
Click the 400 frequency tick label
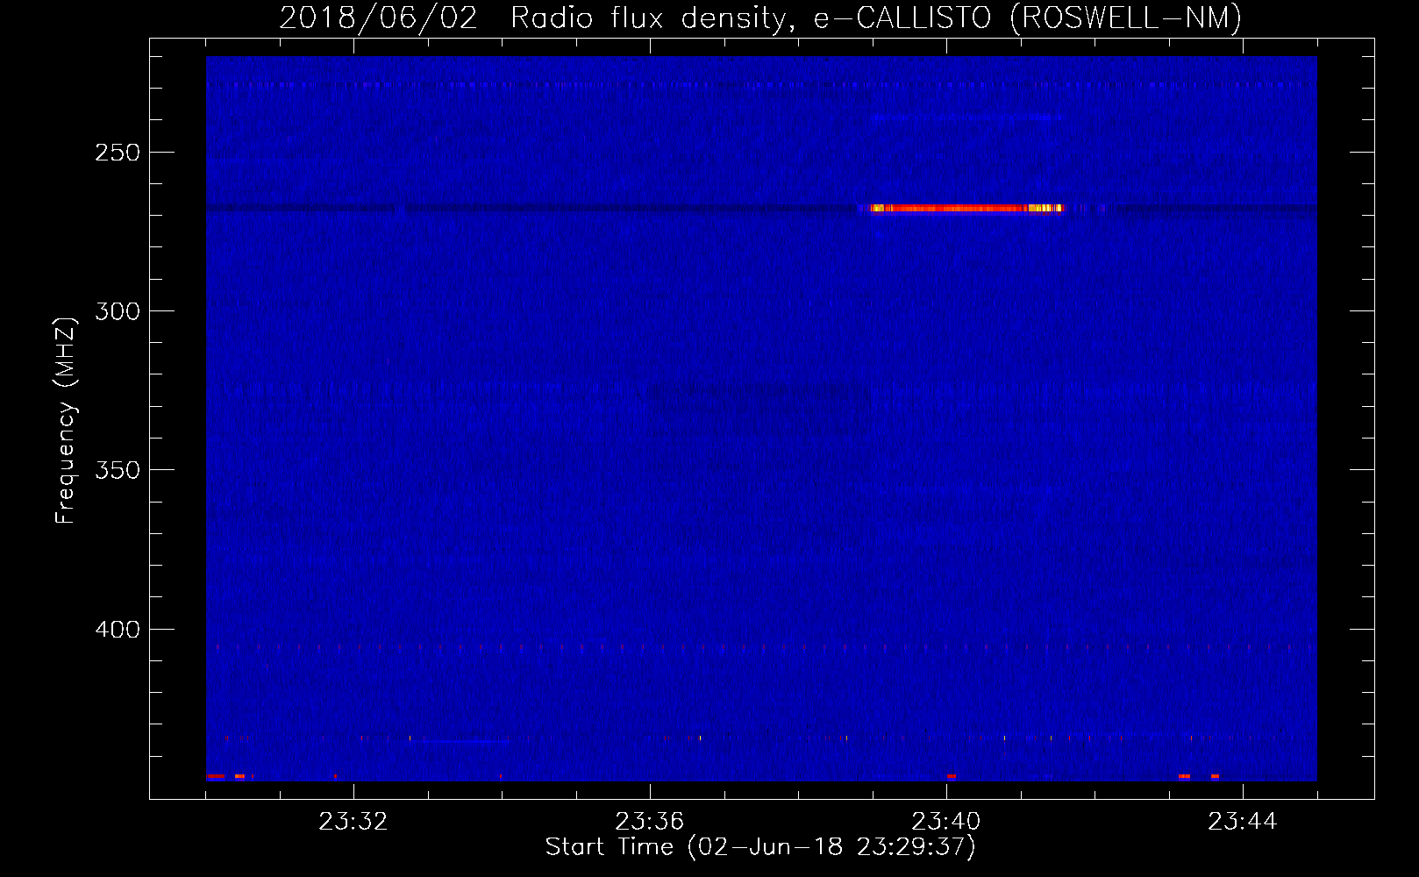(x=118, y=630)
